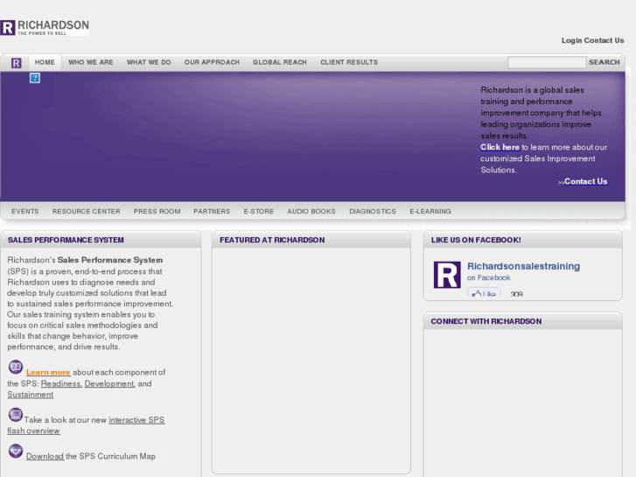The image size is (636, 477).
Task: Go to RESOURCE CENTER
Action: (86, 212)
